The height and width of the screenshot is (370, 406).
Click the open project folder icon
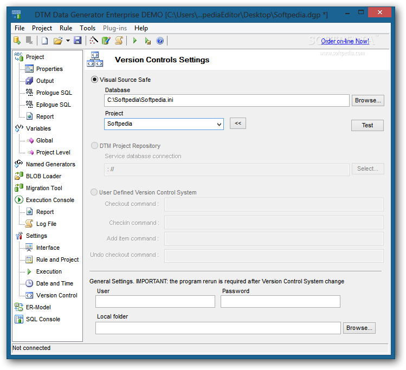click(58, 41)
